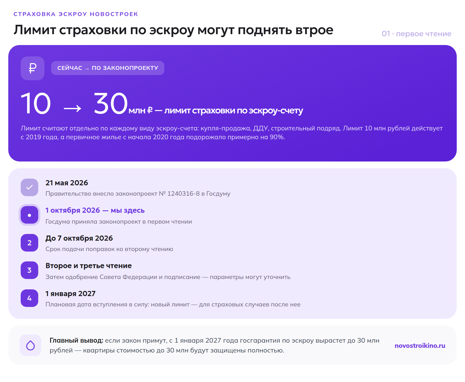465x382 pixels.
Task: Click the date '21 мая 2026'
Action: pyautogui.click(x=67, y=183)
